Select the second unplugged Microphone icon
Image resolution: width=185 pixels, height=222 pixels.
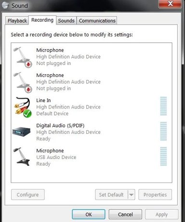(x=23, y=82)
